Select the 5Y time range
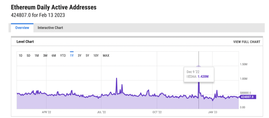 point(87,56)
